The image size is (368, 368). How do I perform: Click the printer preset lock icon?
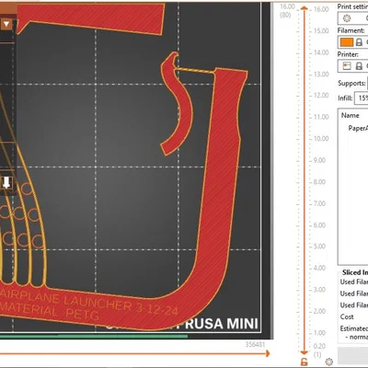pyautogui.click(x=359, y=66)
